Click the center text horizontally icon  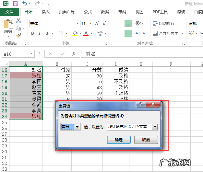(x=121, y=33)
